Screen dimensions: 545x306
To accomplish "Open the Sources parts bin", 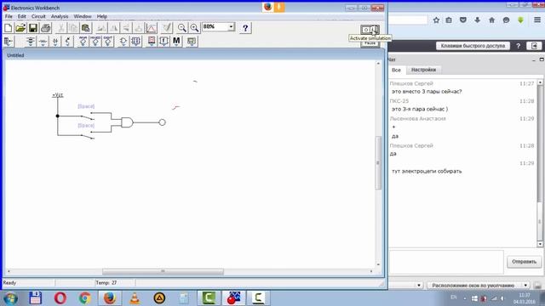I will coord(31,42).
